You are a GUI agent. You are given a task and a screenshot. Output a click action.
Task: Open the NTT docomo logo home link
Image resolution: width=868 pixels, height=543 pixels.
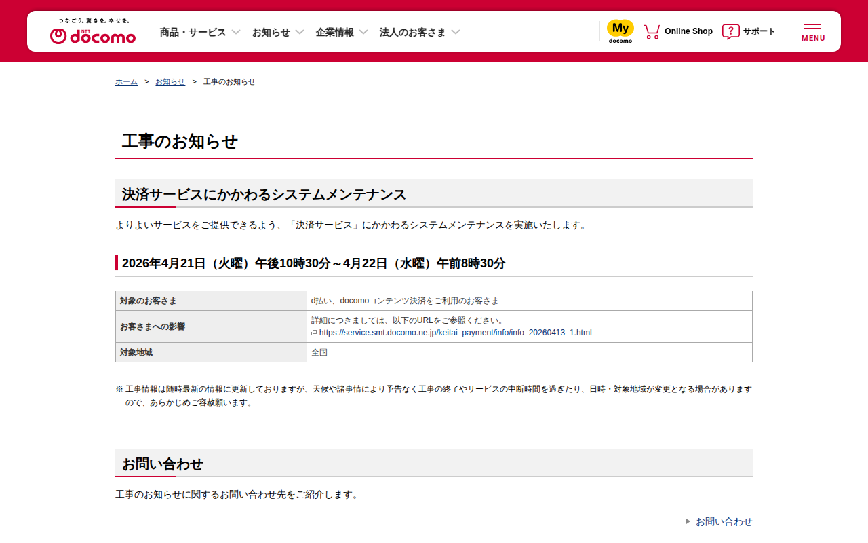(x=93, y=31)
